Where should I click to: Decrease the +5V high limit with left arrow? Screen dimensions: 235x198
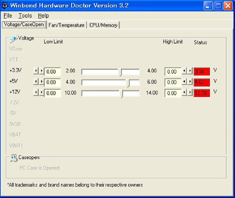click(x=184, y=82)
